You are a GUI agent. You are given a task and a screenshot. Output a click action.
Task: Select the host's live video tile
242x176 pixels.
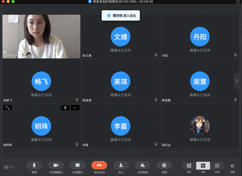pyautogui.click(x=41, y=37)
